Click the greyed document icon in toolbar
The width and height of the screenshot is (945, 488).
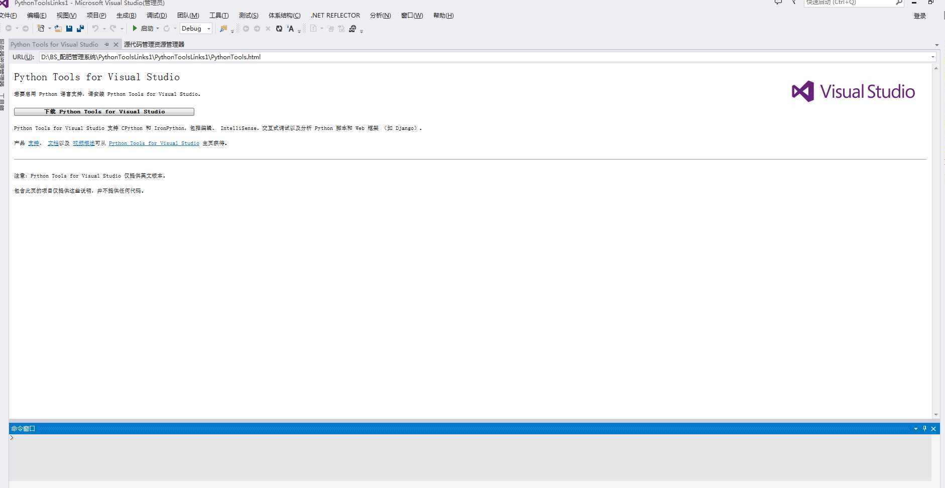(313, 29)
